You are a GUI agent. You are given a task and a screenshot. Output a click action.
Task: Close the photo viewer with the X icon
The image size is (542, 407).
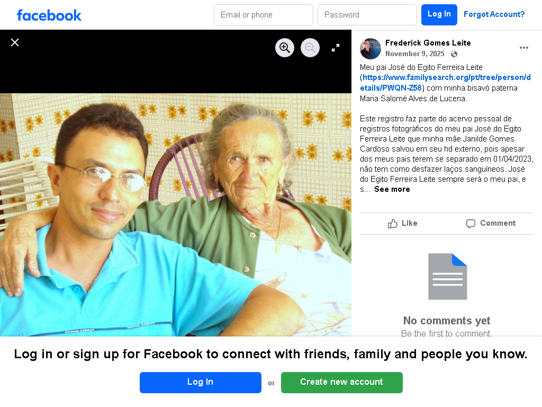pyautogui.click(x=14, y=42)
